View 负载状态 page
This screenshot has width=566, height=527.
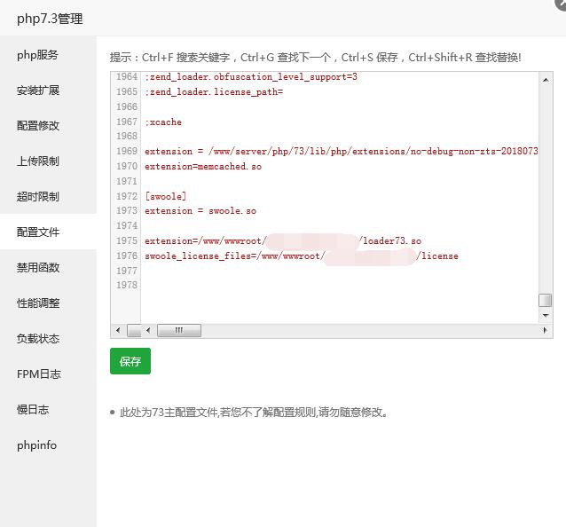[x=37, y=339]
